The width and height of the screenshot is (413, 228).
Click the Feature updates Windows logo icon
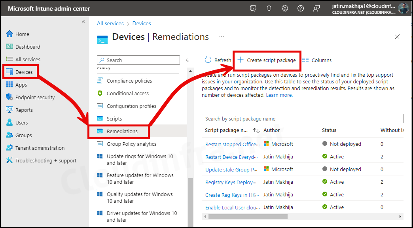pyautogui.click(x=100, y=175)
